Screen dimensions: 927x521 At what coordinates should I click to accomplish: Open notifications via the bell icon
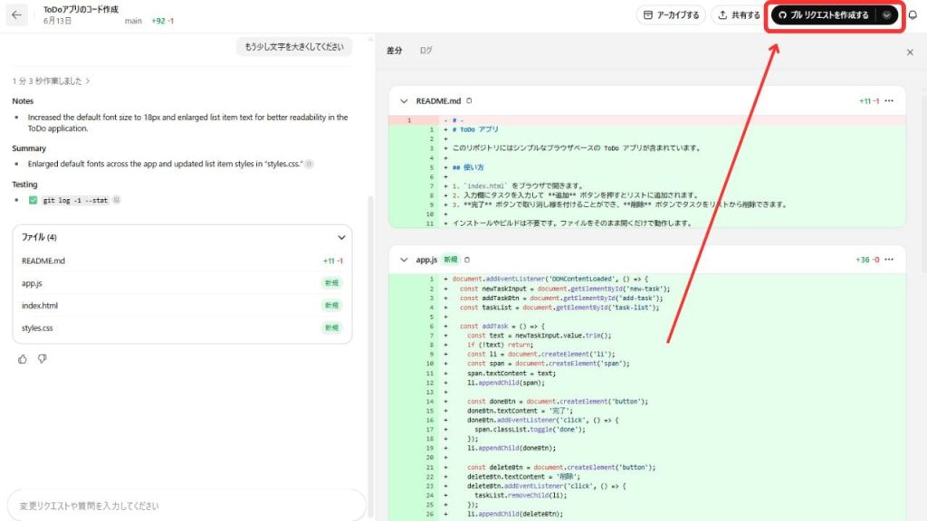[x=913, y=15]
